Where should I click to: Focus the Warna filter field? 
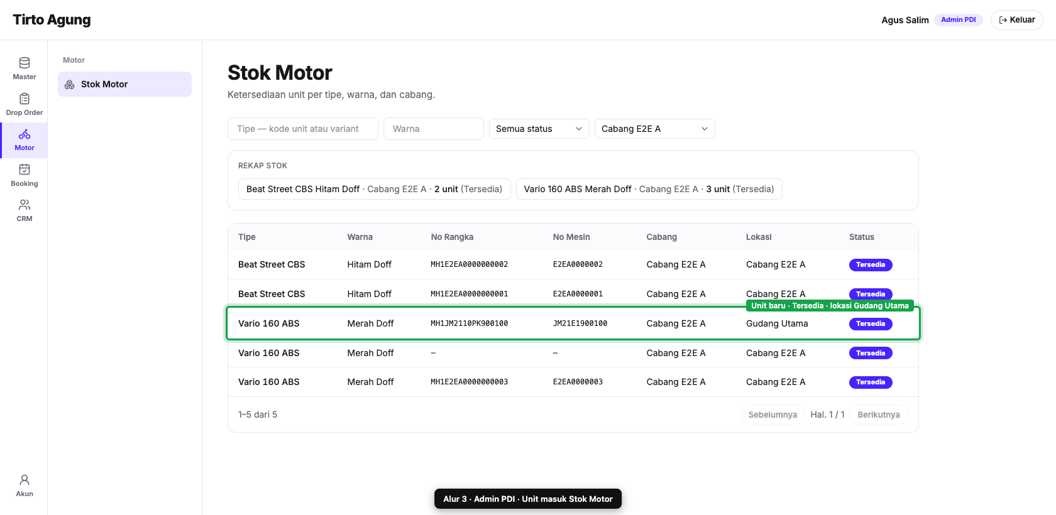click(434, 129)
